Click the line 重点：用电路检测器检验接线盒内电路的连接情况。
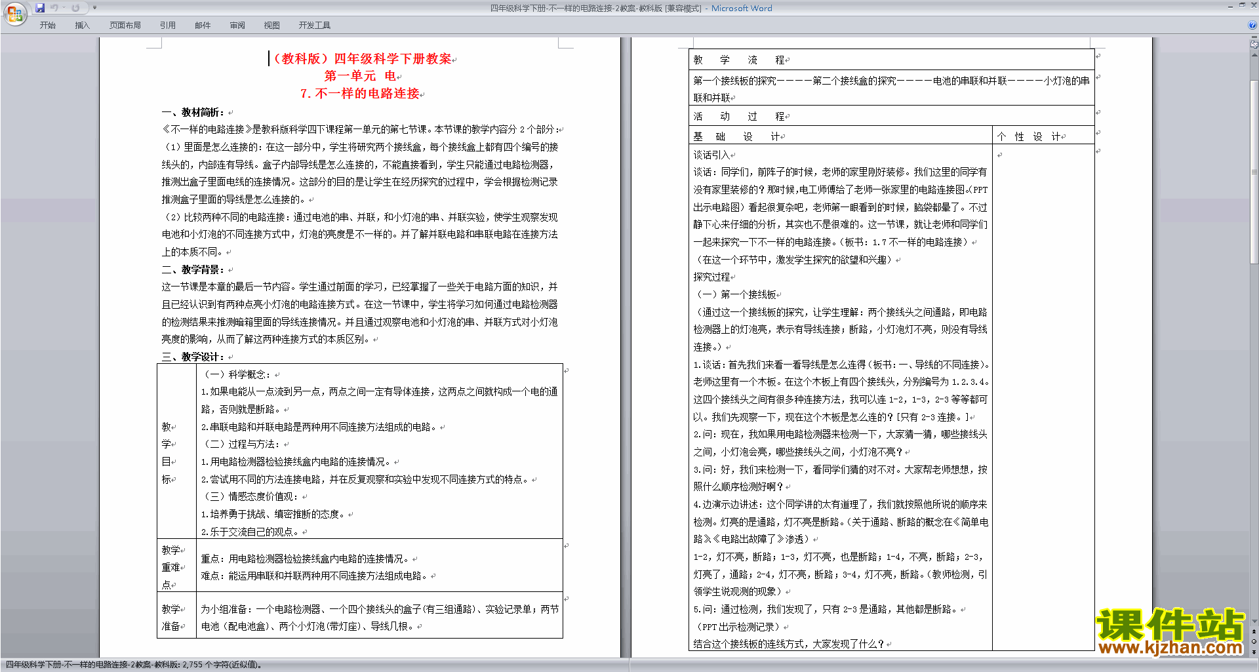Screen dimensions: 1259x672 [305, 559]
